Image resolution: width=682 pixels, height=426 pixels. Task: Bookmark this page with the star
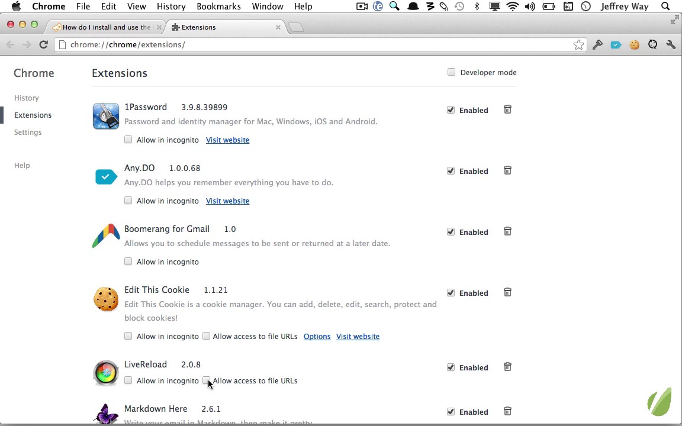pos(578,45)
